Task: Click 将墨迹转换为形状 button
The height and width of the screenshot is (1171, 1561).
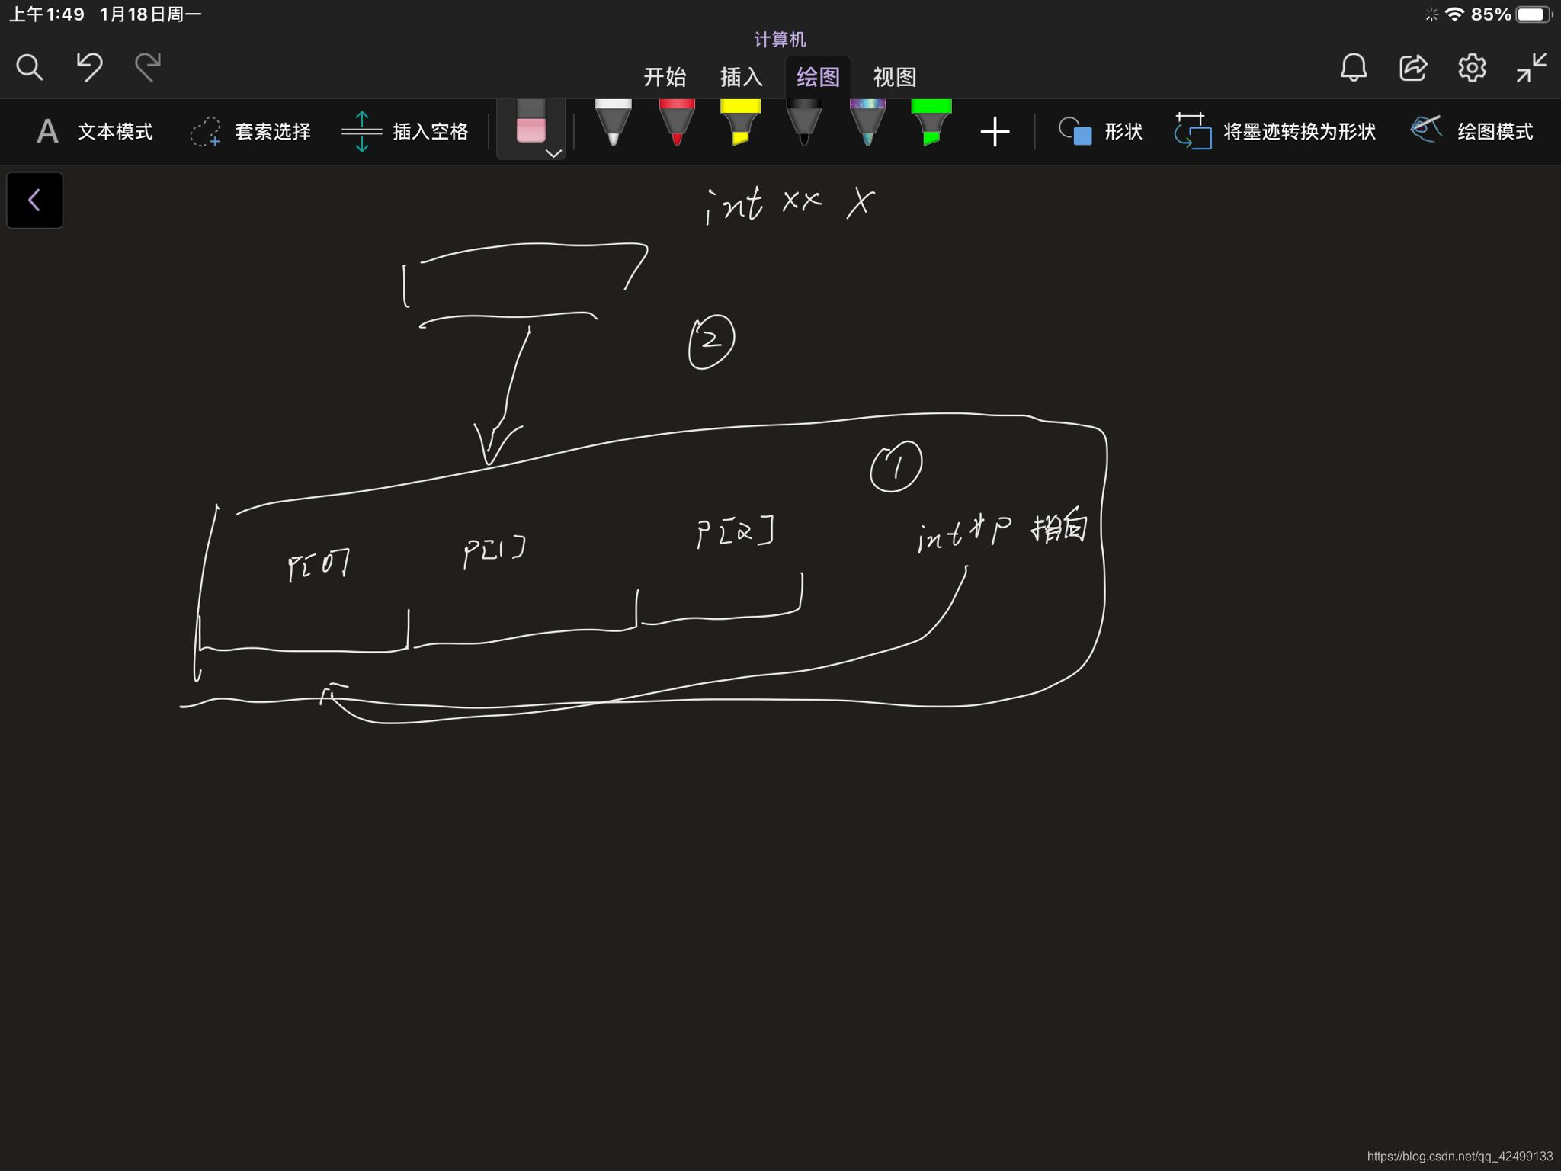Action: pos(1276,132)
